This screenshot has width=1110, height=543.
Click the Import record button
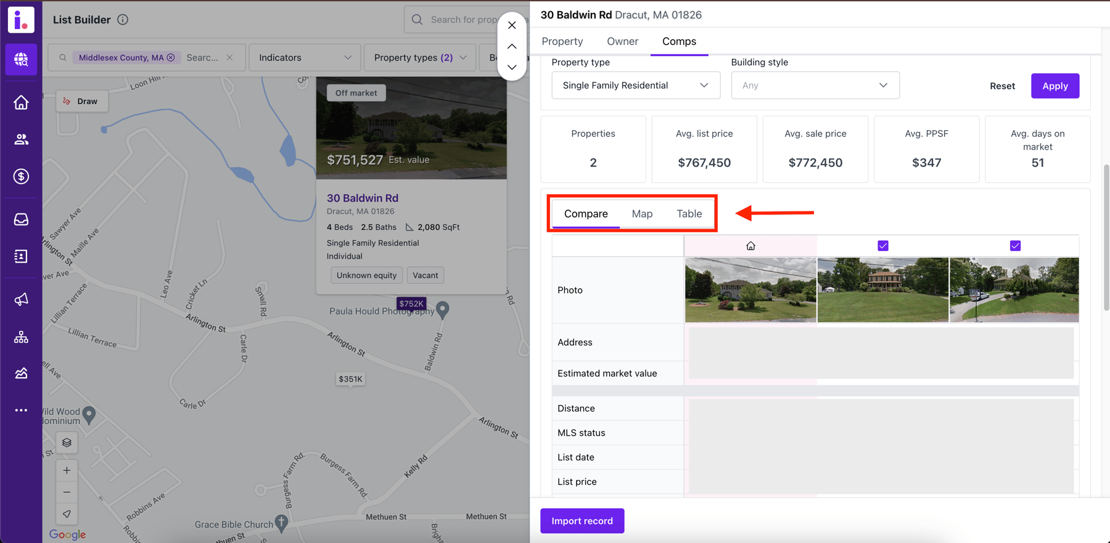pyautogui.click(x=582, y=521)
